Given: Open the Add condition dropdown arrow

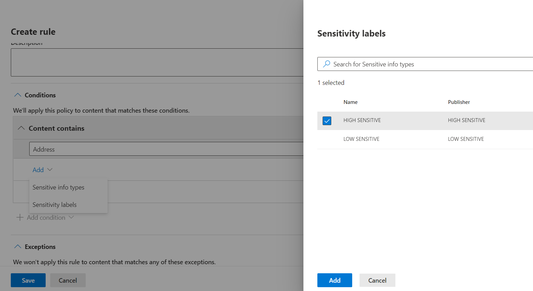Looking at the screenshot, I should tap(71, 217).
